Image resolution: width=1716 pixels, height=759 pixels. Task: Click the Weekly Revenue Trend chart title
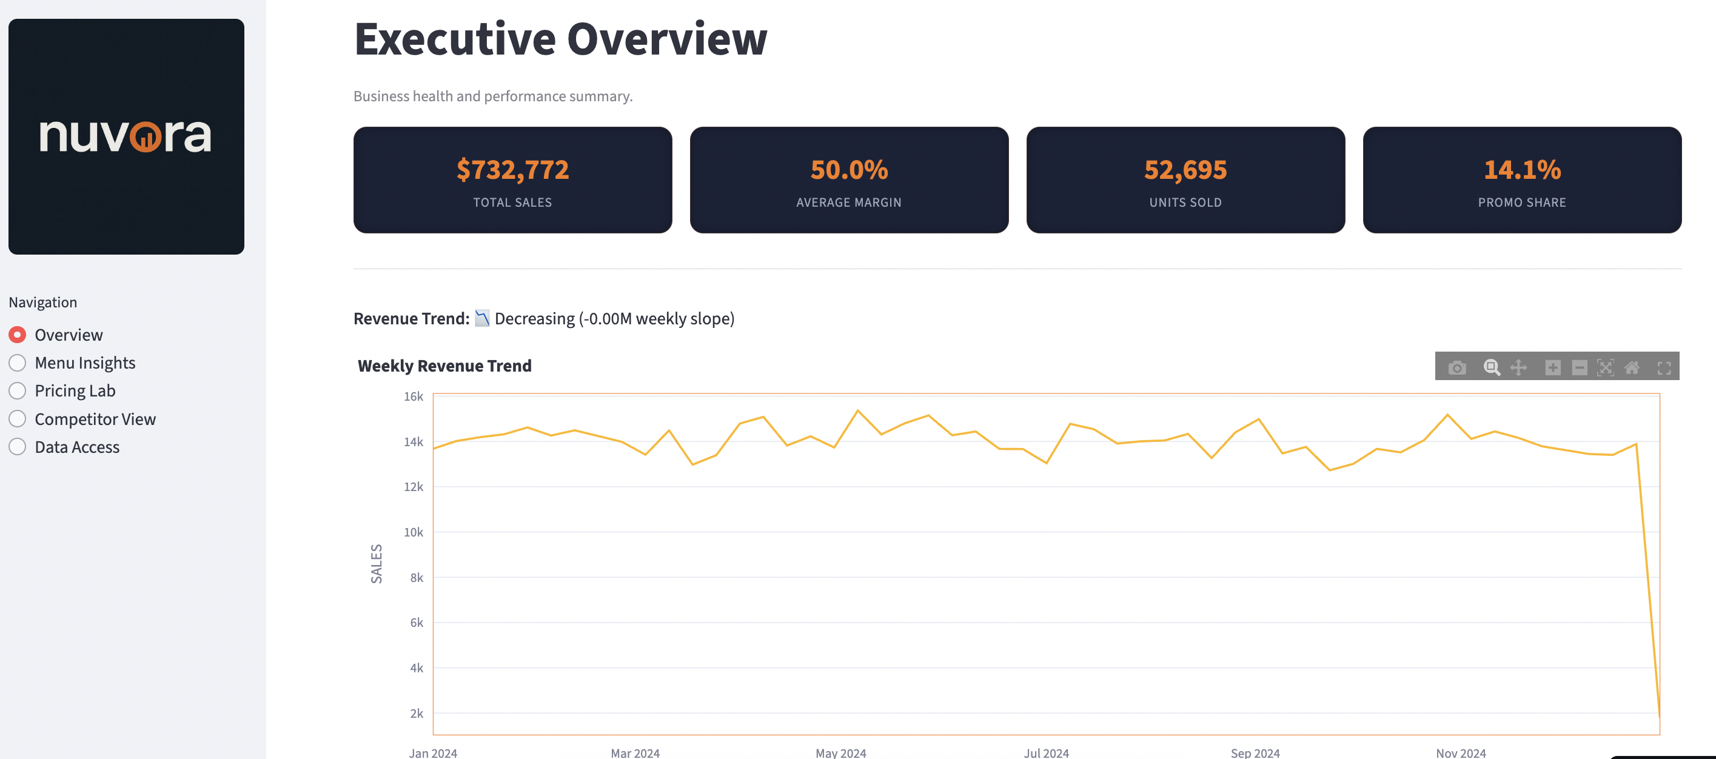(444, 366)
